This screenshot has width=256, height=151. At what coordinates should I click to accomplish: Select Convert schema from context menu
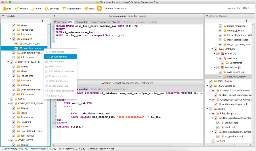58,57
